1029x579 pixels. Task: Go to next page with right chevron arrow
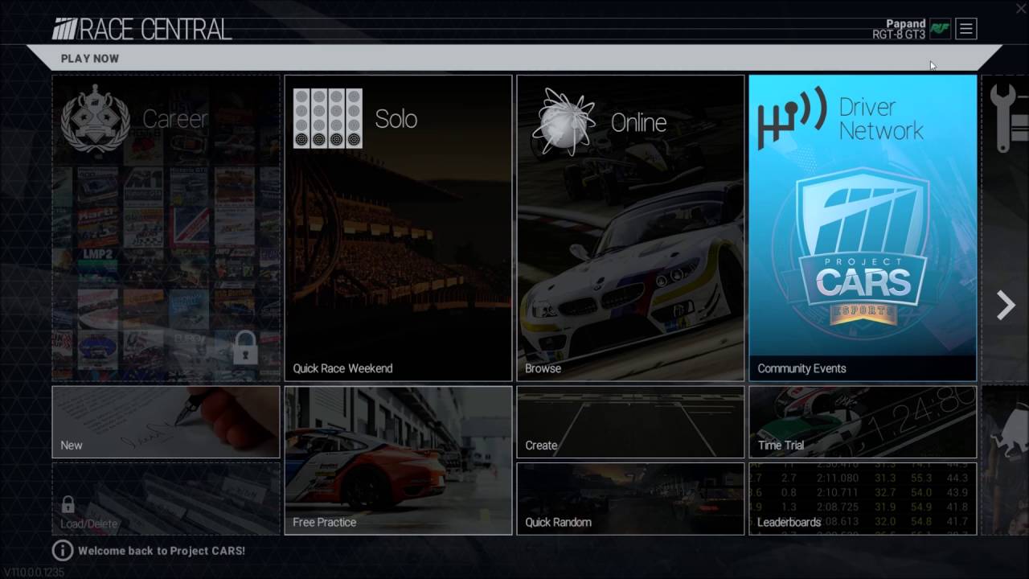1006,306
